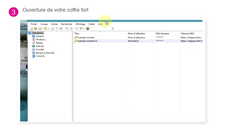Click the Save database floppy icon
The image size is (225, 129).
tap(40, 29)
